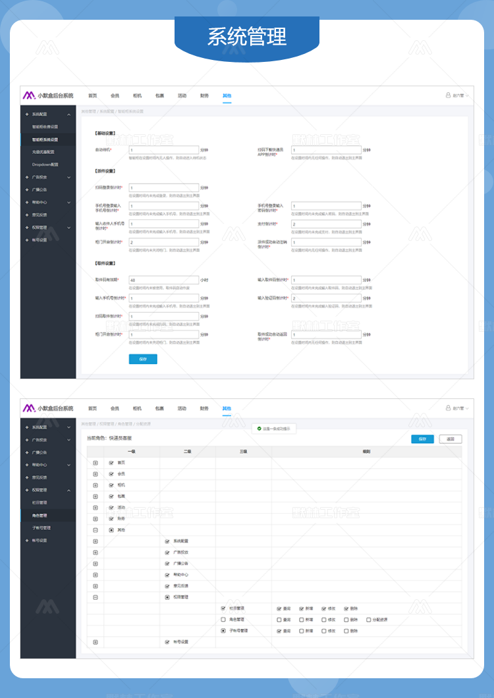494x698 pixels.
Task: Uncheck the 财务 checkbox in the first-level column
Action: tap(111, 519)
